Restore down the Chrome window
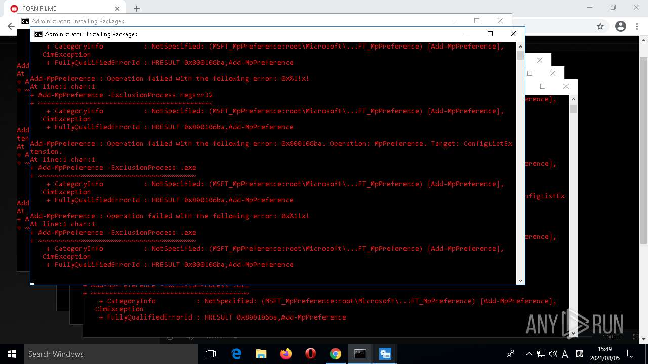Screen dimensions: 648x364 pos(613,8)
